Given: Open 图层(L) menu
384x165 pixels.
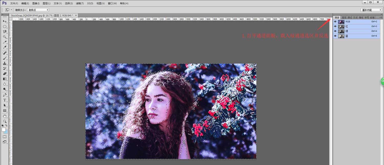Looking at the screenshot, I should point(47,4).
